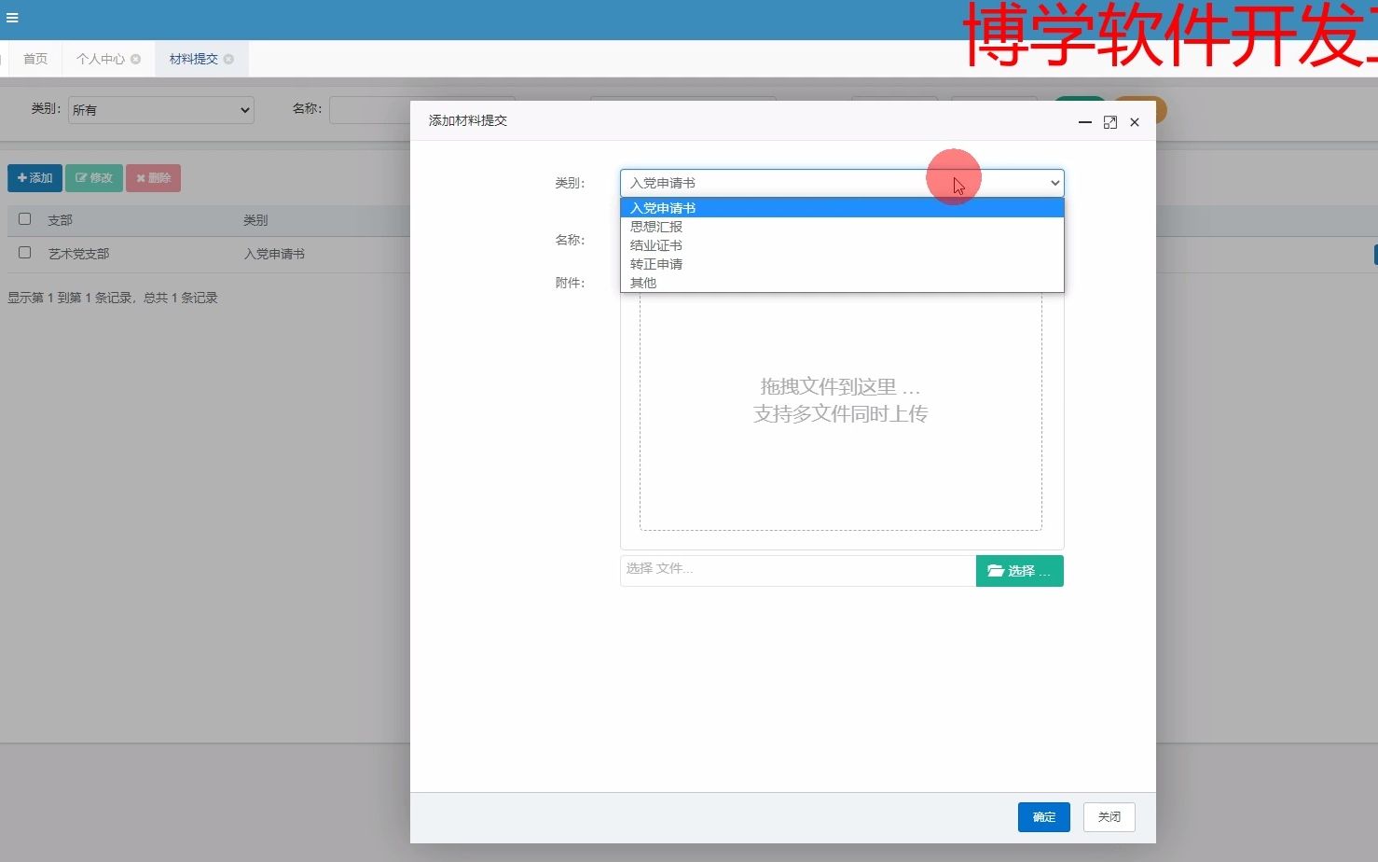Click the 选择文件 path input field

798,571
